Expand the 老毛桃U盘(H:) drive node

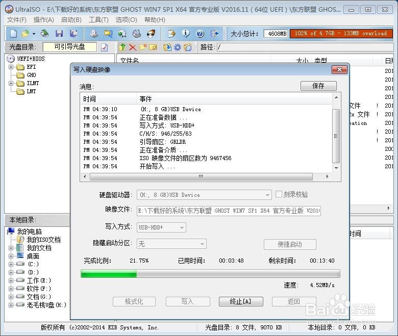pos(11,305)
